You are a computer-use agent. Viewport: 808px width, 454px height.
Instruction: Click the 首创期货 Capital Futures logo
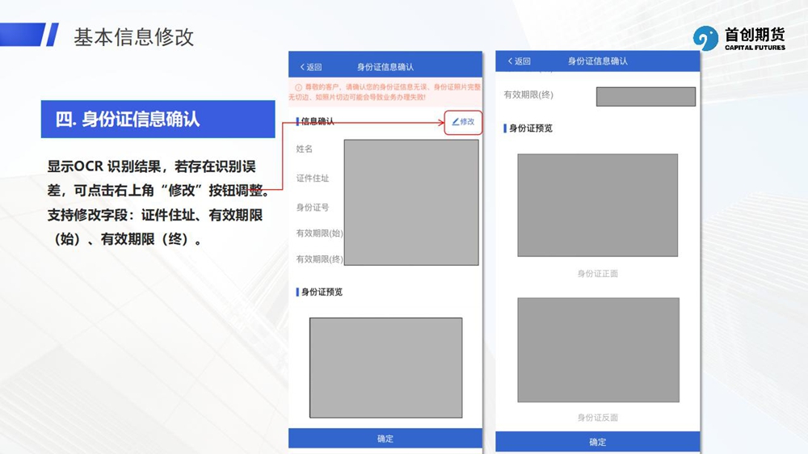pyautogui.click(x=739, y=38)
